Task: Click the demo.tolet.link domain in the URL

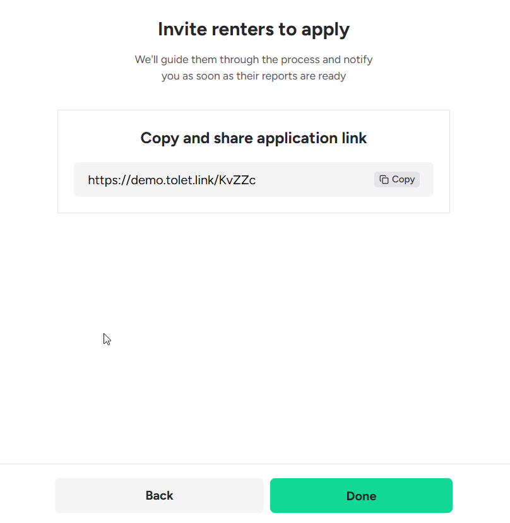Action: tap(173, 180)
